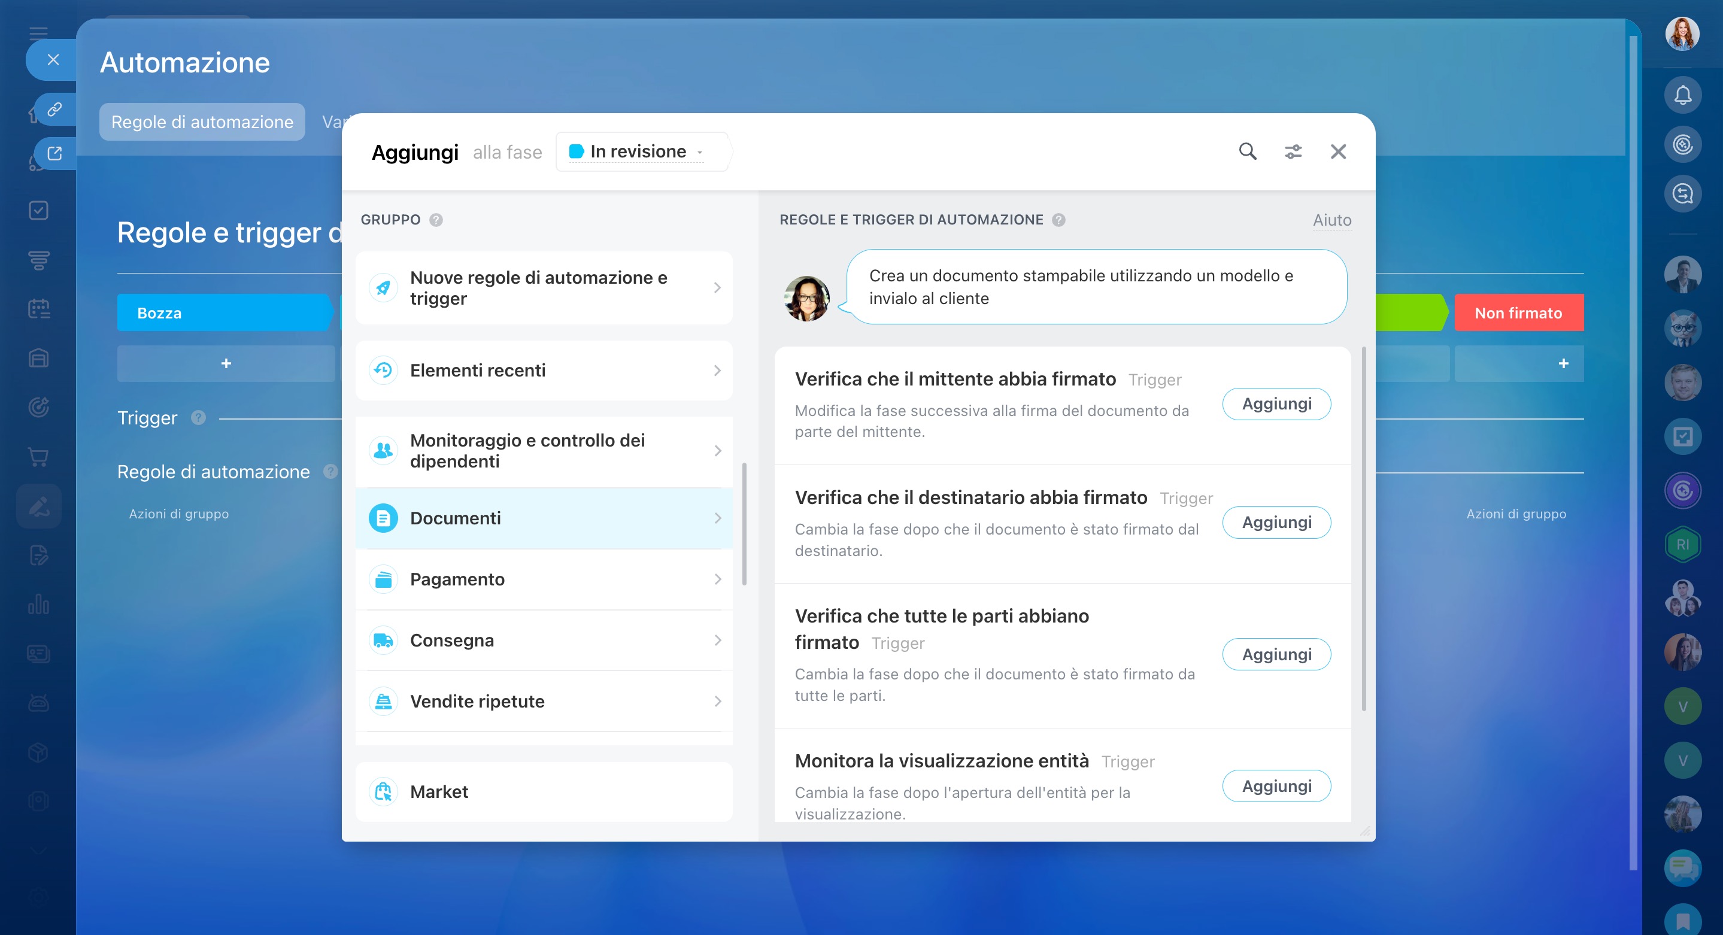Click the help question mark beside GRUPPO
The height and width of the screenshot is (935, 1723).
point(436,220)
